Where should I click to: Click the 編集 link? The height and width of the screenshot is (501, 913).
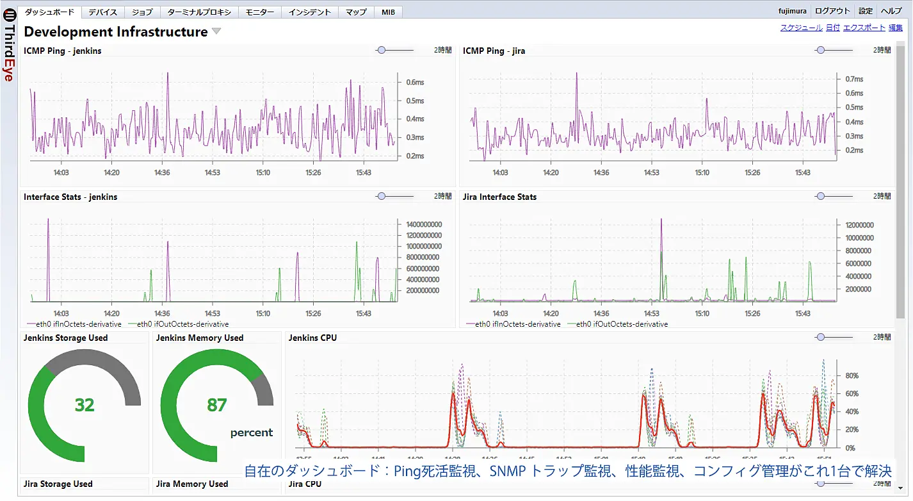pyautogui.click(x=896, y=28)
